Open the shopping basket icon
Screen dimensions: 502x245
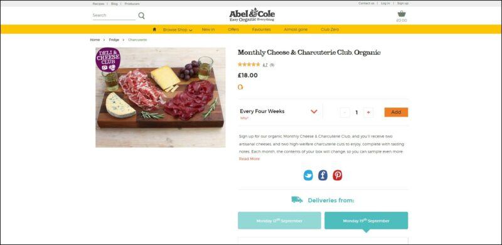[x=402, y=14]
